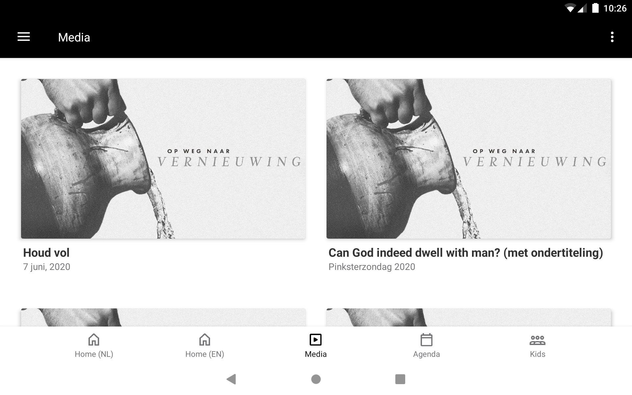
Task: Open the Pinksterzondag 2020 sermon thumbnail
Action: point(468,159)
